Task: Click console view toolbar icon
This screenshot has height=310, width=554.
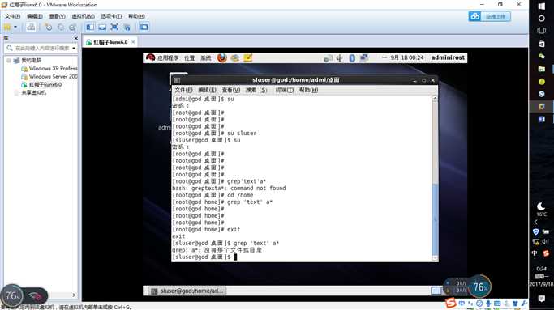Action: [x=144, y=28]
